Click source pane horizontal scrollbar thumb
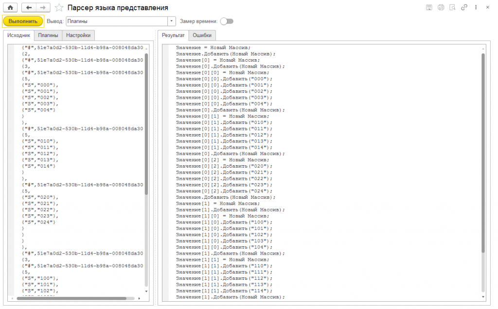This screenshot has width=498, height=309. click(x=71, y=298)
